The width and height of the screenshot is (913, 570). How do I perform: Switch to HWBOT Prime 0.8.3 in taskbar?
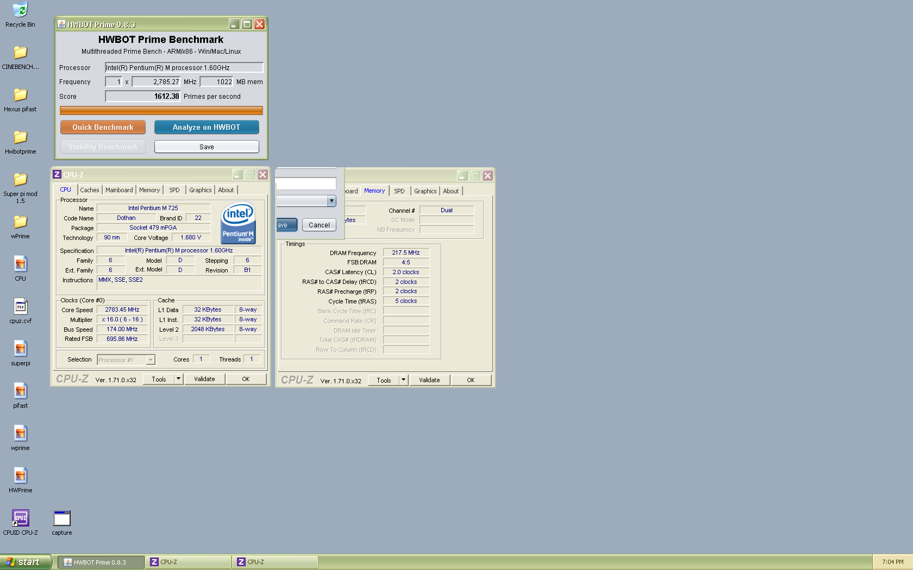coord(101,562)
